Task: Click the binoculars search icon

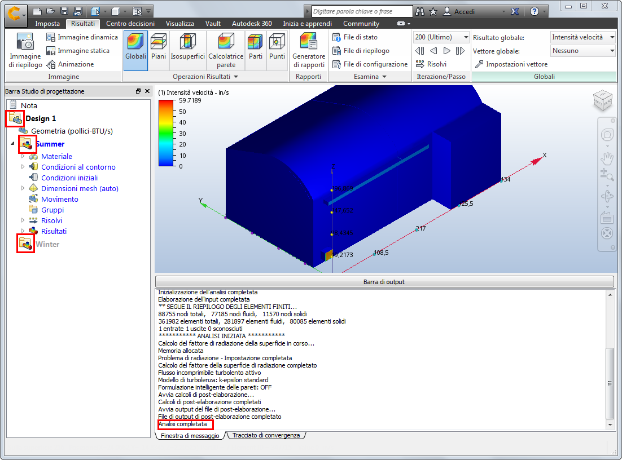Action: point(420,11)
